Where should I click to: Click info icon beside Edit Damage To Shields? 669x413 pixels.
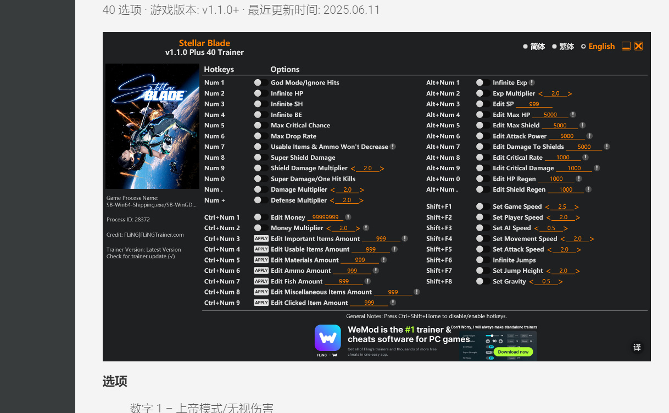tap(607, 147)
